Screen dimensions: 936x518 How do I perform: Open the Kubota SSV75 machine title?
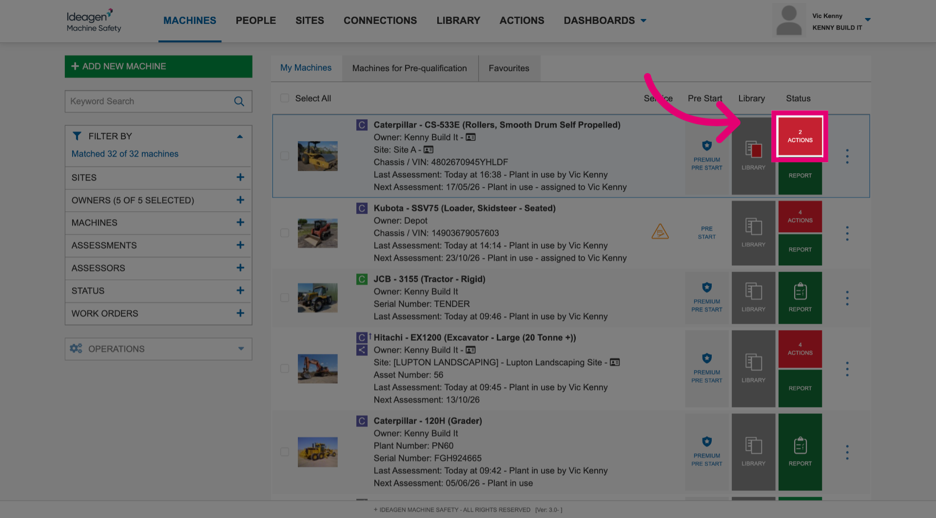[465, 208]
